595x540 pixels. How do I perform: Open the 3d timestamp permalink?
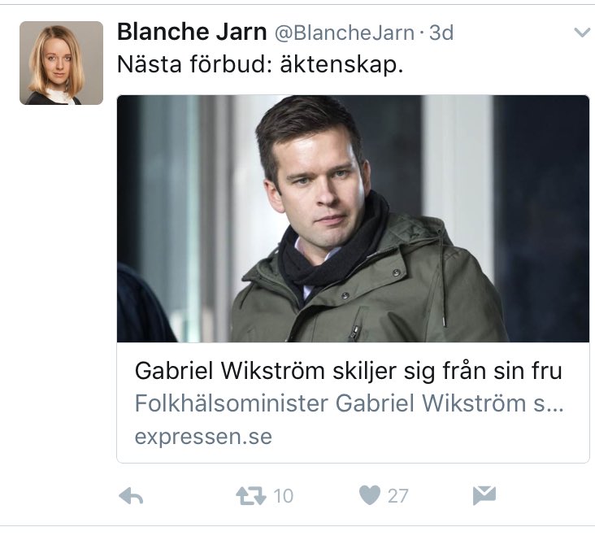[x=441, y=33]
